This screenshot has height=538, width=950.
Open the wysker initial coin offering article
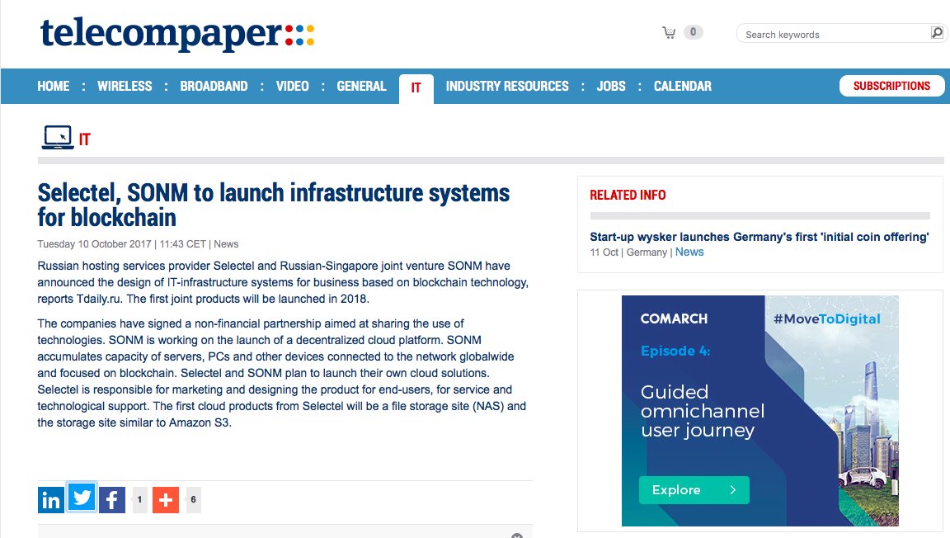(x=760, y=237)
